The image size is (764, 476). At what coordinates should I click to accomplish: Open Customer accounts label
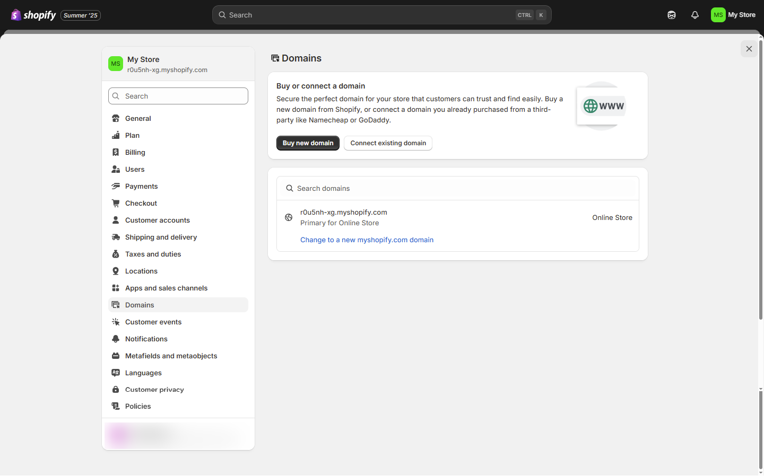pos(158,220)
